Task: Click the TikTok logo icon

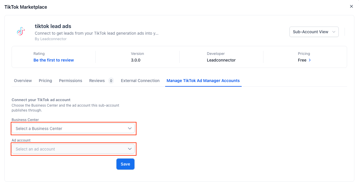Action: point(21,31)
